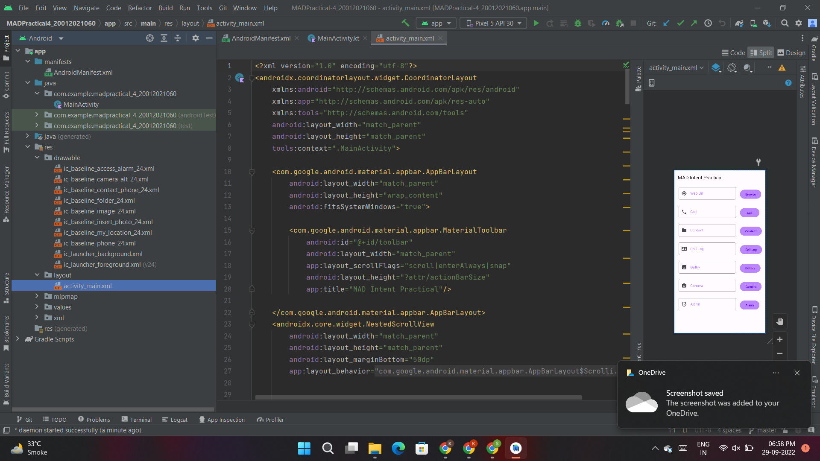The width and height of the screenshot is (820, 461).
Task: Select activity_main.xml in the layout folder
Action: point(88,286)
